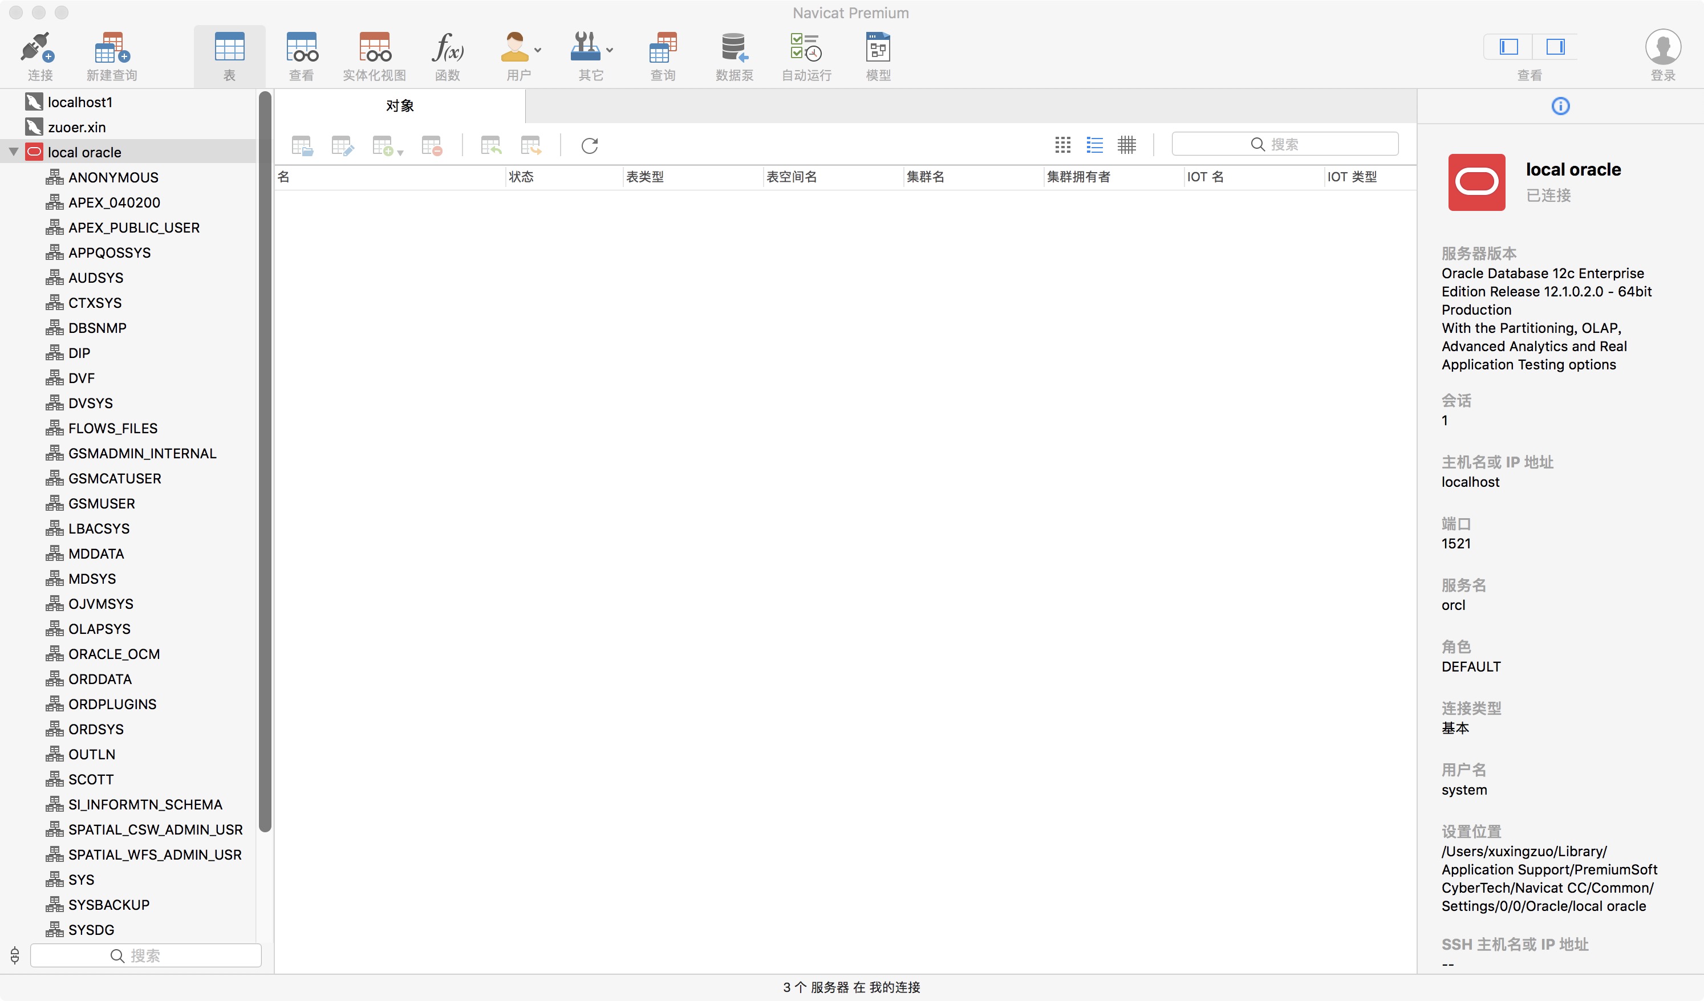Click the design table pencil icon
This screenshot has width=1704, height=1001.
coord(342,145)
